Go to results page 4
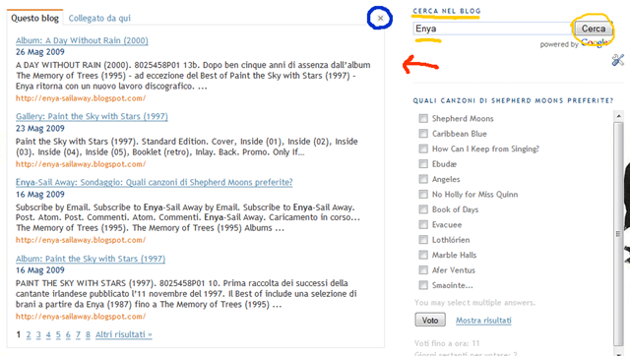630x356 pixels. (48, 334)
